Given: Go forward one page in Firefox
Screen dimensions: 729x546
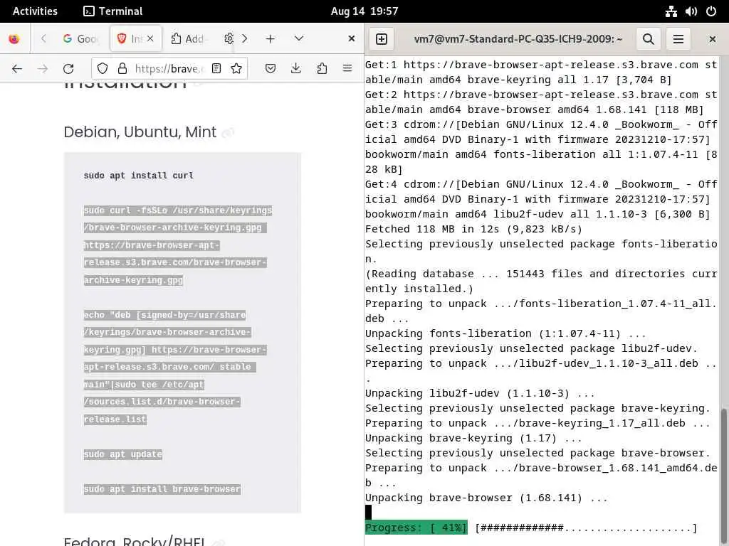Looking at the screenshot, I should [43, 69].
